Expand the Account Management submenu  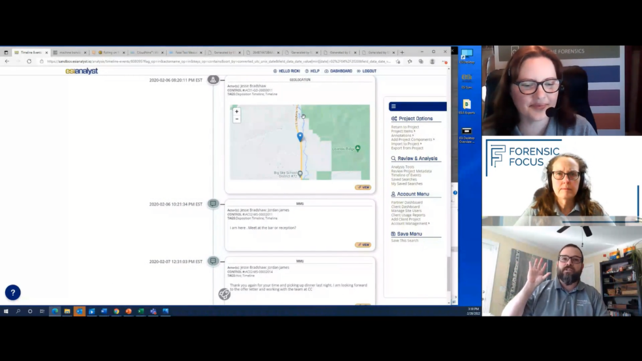point(410,224)
